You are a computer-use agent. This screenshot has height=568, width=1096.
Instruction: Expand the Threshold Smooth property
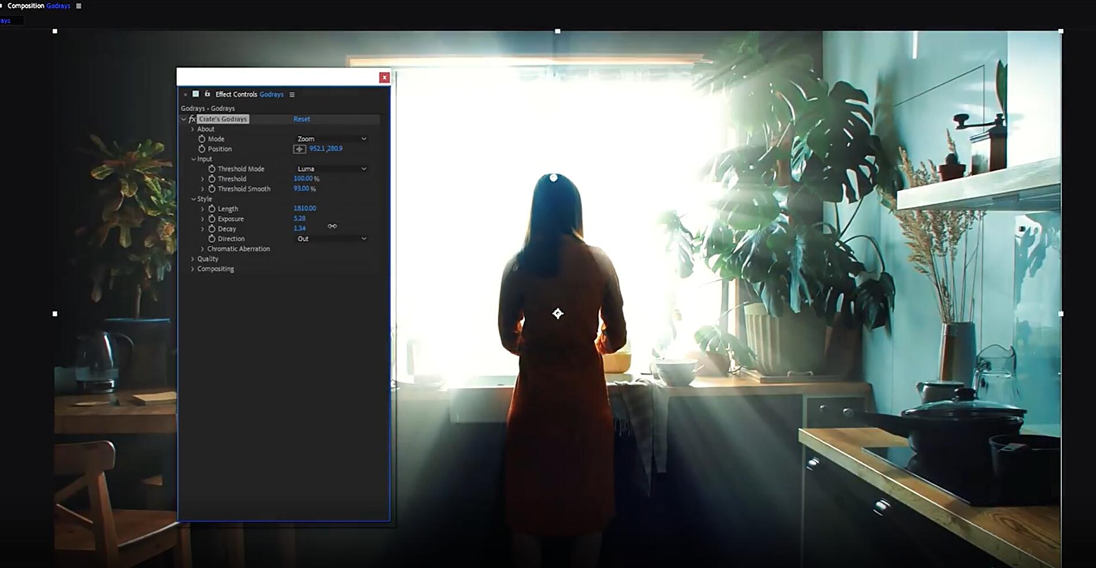tap(203, 189)
